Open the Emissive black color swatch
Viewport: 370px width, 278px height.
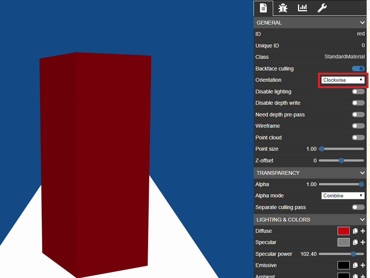[x=344, y=265]
